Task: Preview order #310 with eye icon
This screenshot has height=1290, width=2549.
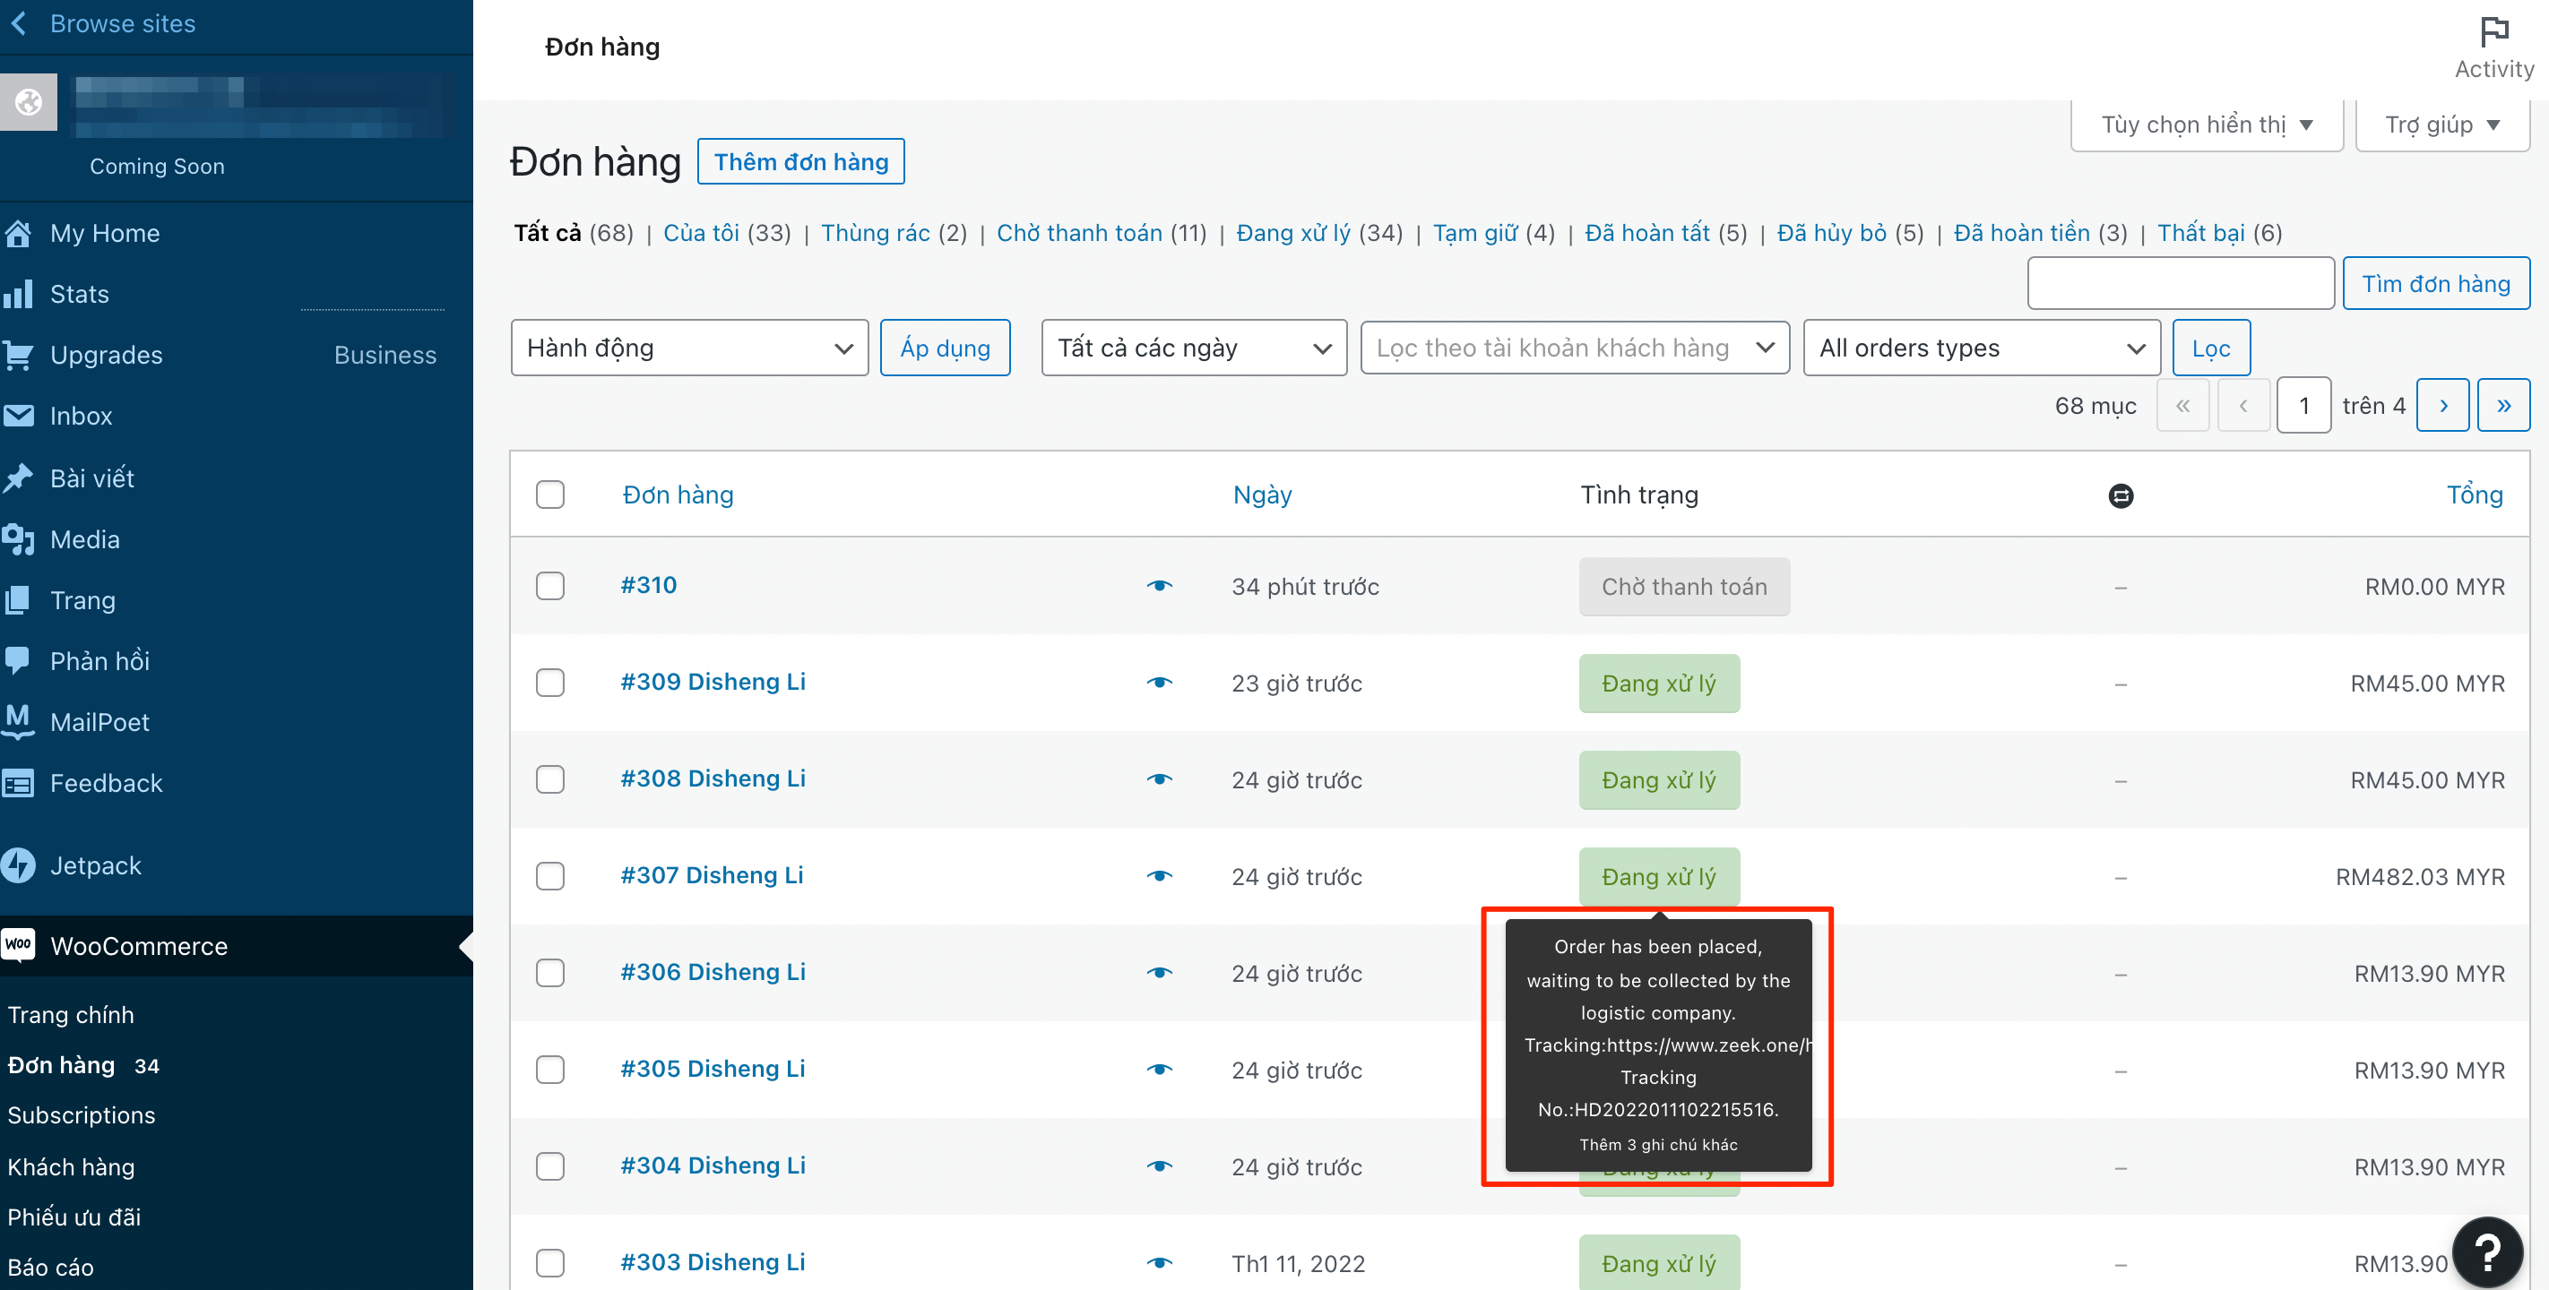Action: (1160, 586)
